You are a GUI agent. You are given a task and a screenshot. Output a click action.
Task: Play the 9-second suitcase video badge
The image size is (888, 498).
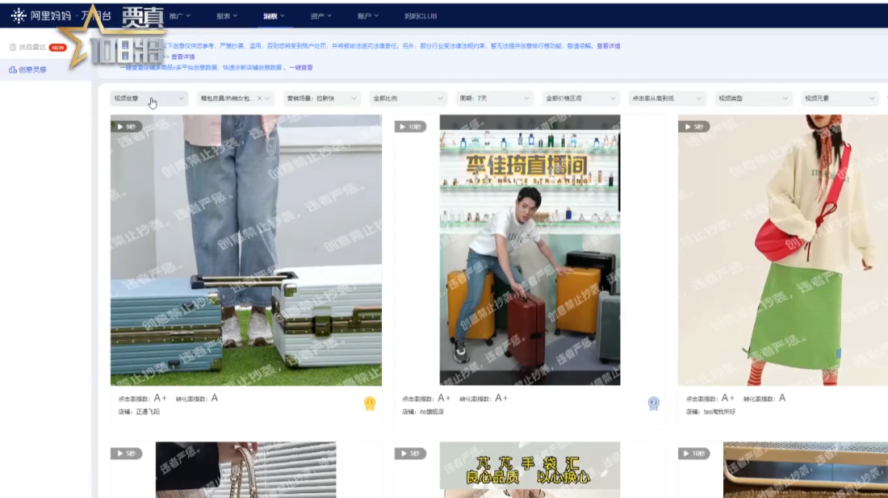[127, 127]
